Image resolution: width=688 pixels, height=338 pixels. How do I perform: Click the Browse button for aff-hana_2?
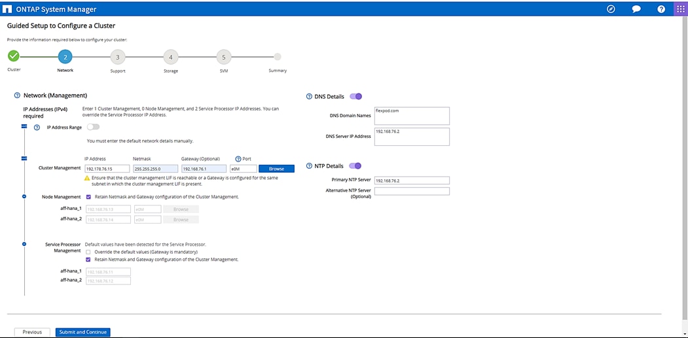[181, 220]
